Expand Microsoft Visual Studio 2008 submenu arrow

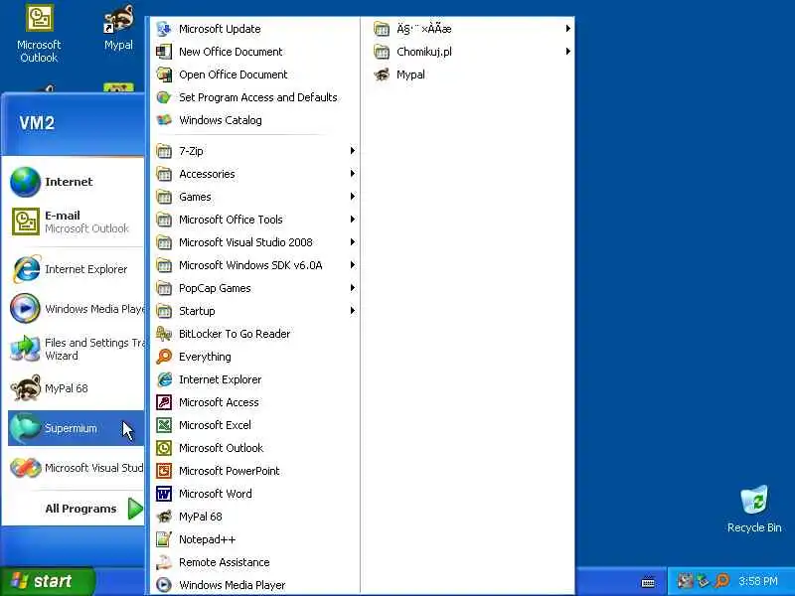[x=353, y=241]
